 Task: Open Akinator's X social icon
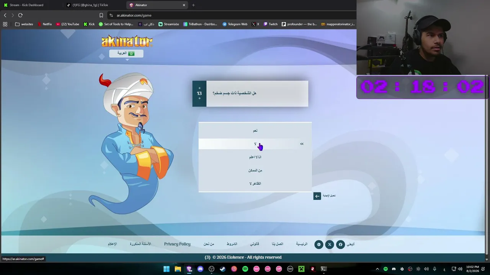tap(330, 244)
